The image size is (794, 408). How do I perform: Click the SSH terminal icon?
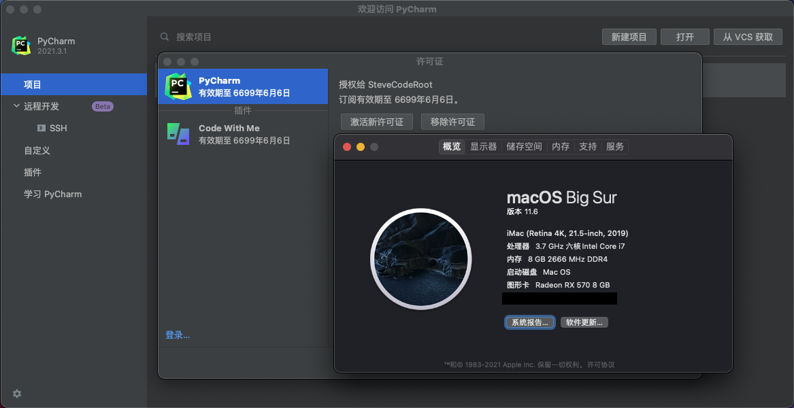(x=42, y=128)
